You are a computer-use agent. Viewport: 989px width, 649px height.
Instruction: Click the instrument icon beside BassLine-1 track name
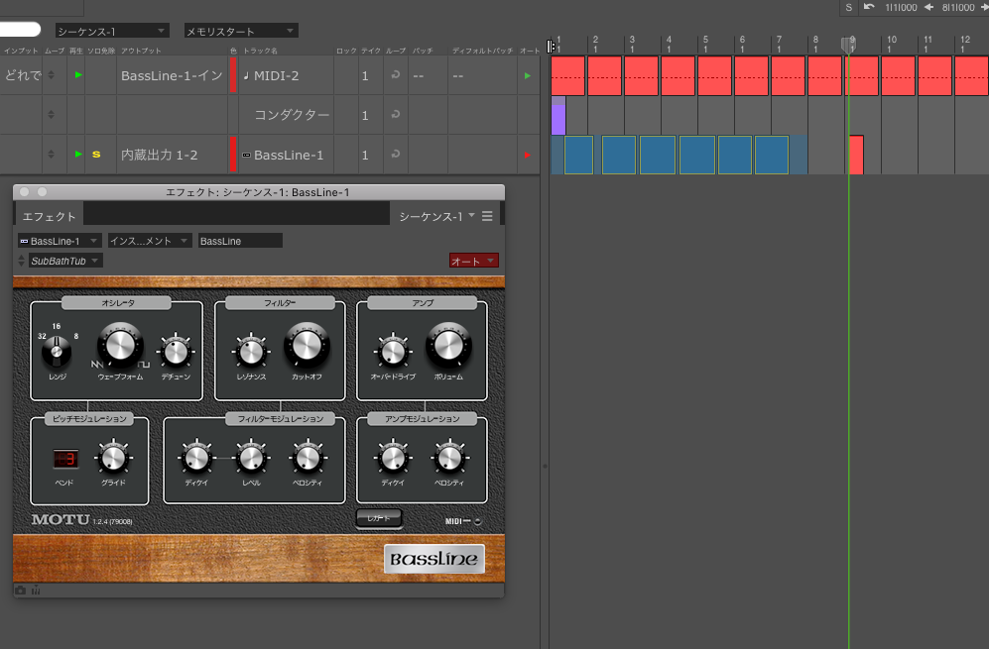point(247,155)
